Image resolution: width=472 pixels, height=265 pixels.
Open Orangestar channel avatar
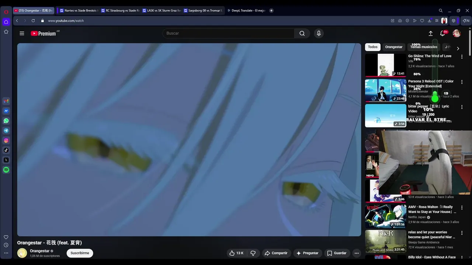click(22, 253)
